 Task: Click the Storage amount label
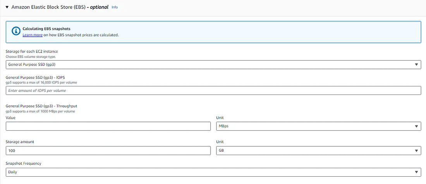click(20, 142)
